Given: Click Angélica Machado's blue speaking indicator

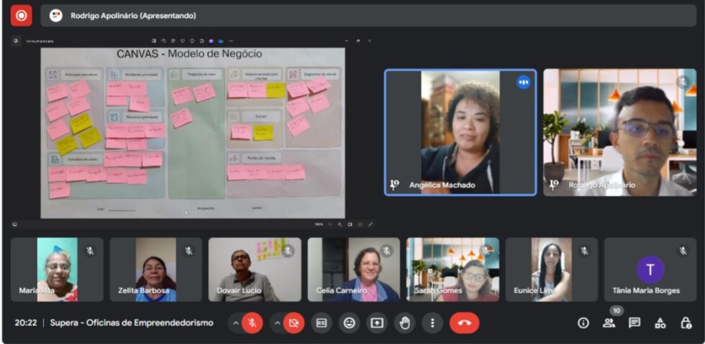Looking at the screenshot, I should click(x=524, y=82).
